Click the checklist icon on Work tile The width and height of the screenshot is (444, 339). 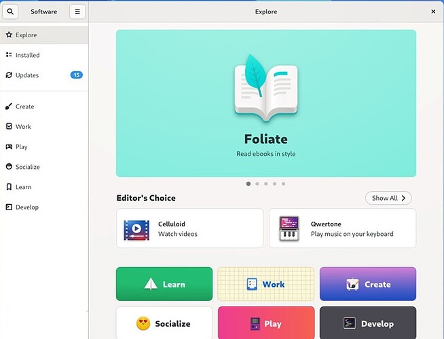coord(252,284)
